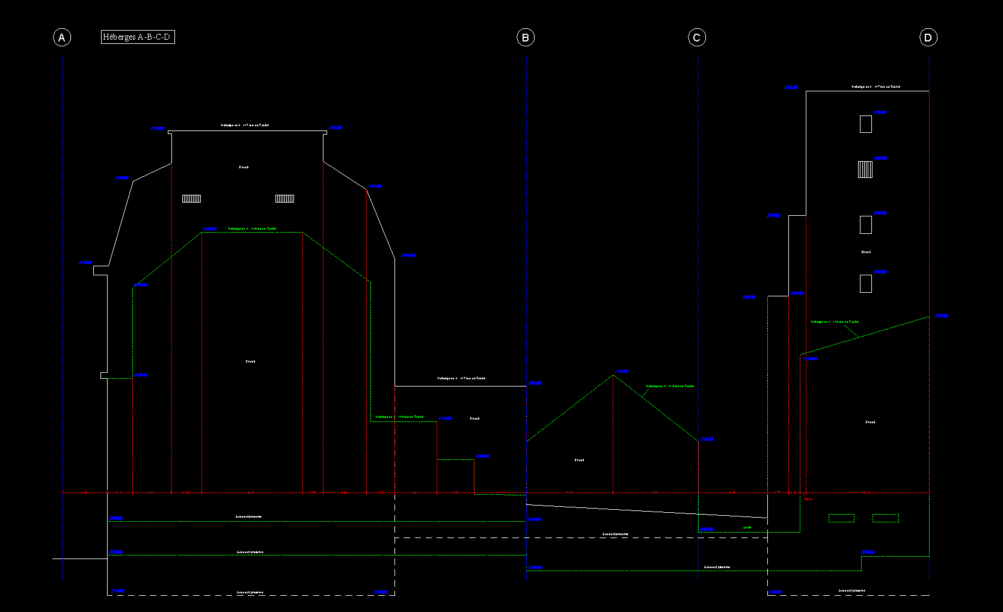Viewport: 1003px width, 612px height.
Task: Select the 'Héberges A-B-C-D' title box
Action: coord(138,37)
